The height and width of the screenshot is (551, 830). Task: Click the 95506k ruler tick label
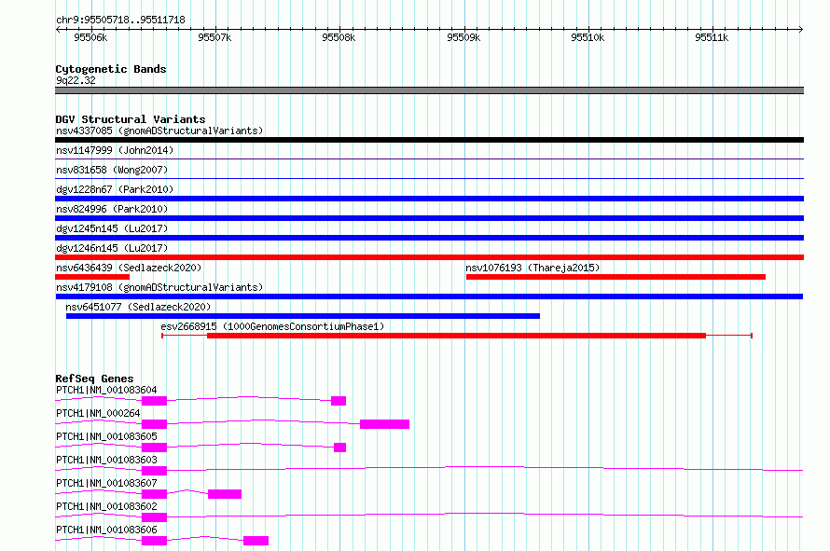click(90, 37)
